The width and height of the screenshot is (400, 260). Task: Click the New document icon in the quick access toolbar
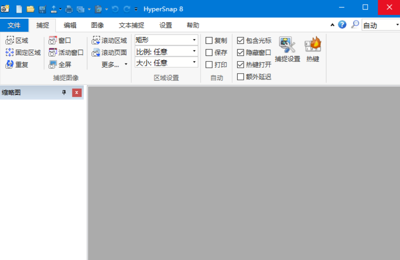[19, 9]
